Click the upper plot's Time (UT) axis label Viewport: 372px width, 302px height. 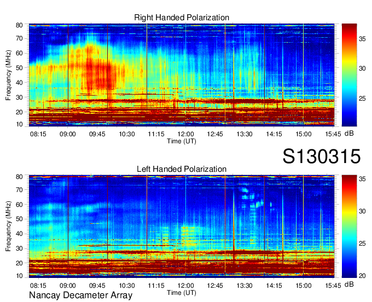coord(182,141)
